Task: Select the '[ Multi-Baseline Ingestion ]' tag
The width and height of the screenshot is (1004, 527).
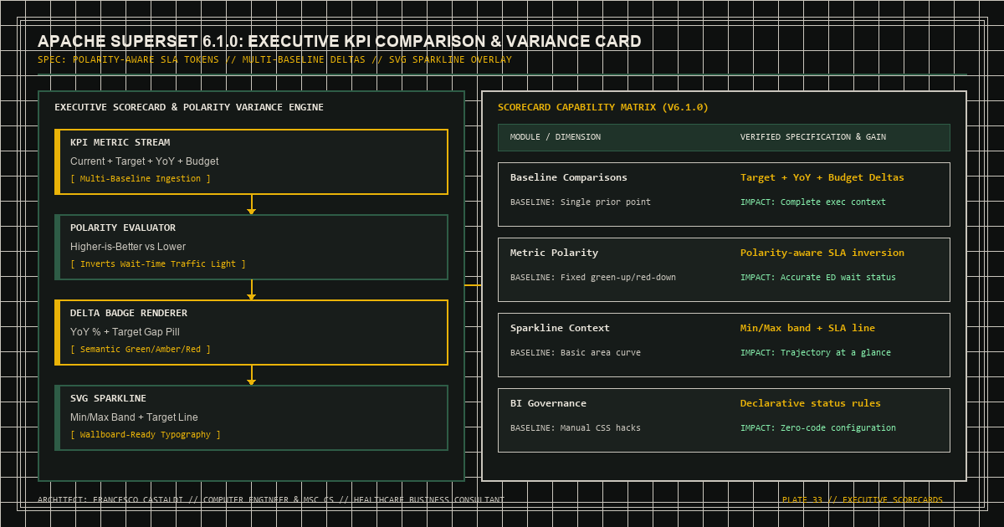Action: (x=141, y=179)
